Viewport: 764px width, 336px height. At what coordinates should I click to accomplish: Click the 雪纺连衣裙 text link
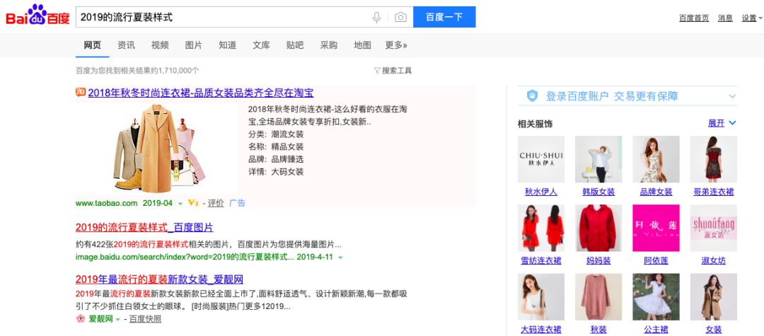click(541, 260)
